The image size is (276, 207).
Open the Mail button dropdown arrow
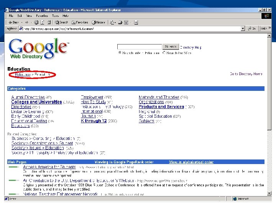pyautogui.click(x=115, y=22)
